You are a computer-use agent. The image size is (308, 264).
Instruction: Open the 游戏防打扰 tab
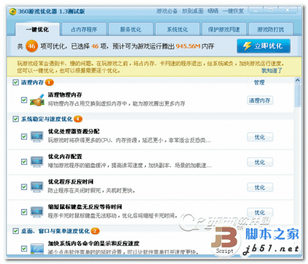[271, 30]
